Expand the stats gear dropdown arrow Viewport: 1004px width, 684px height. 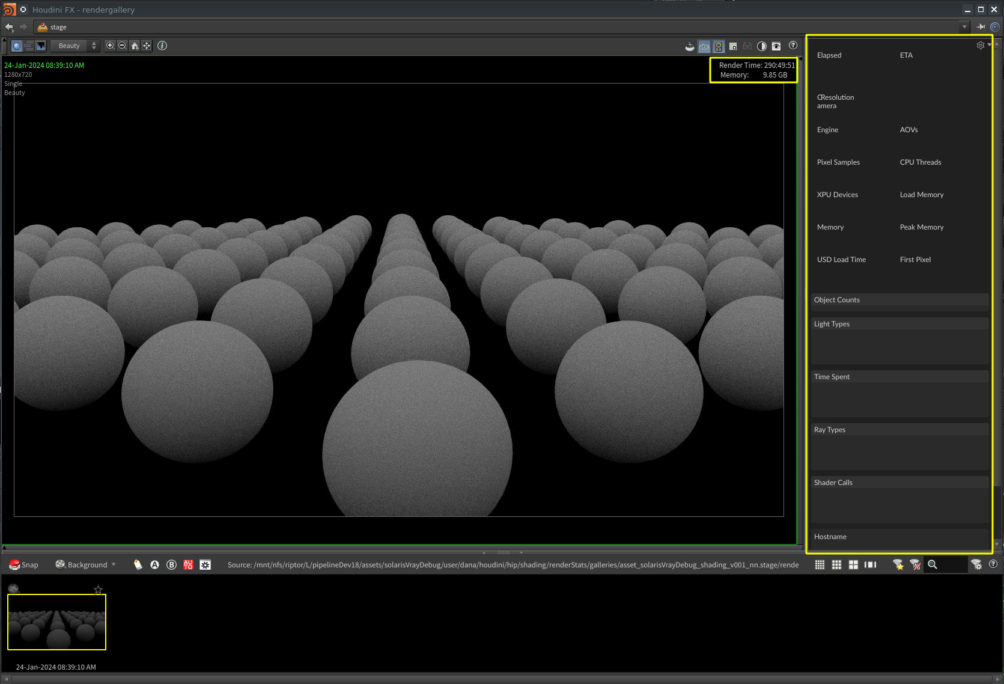tap(989, 45)
